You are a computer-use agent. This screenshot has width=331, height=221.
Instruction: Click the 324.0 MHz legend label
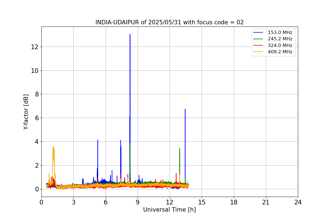tap(280, 45)
